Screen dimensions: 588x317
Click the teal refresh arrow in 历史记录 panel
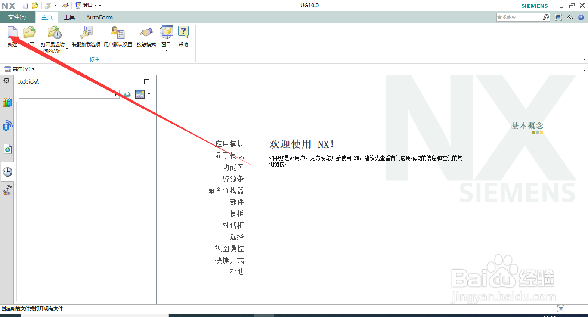(127, 94)
